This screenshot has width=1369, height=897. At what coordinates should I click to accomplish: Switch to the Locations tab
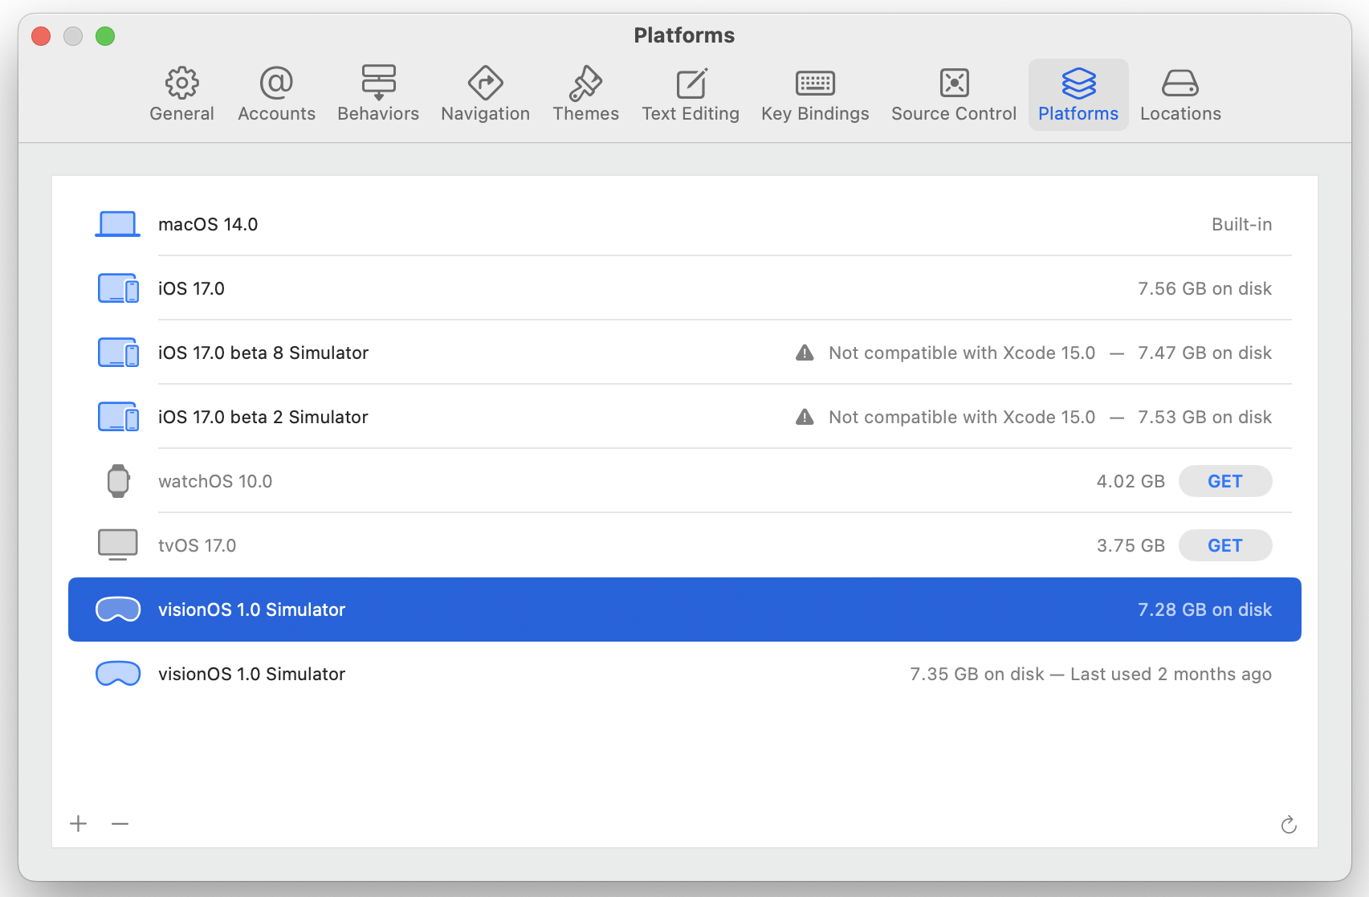(1180, 95)
